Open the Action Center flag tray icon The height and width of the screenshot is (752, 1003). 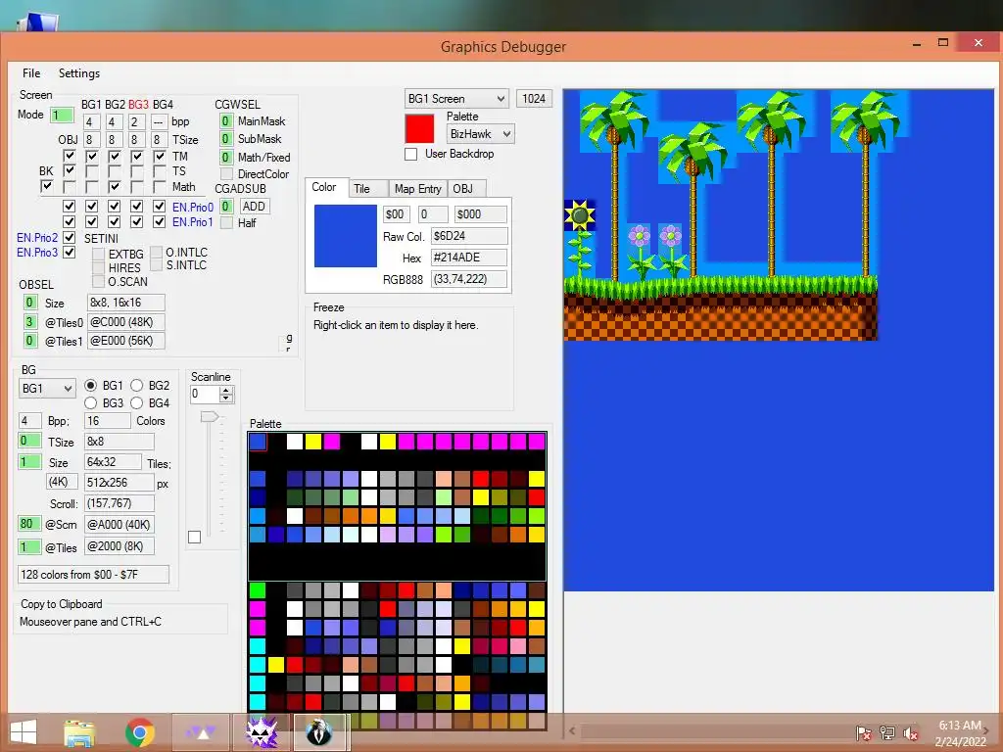[863, 732]
